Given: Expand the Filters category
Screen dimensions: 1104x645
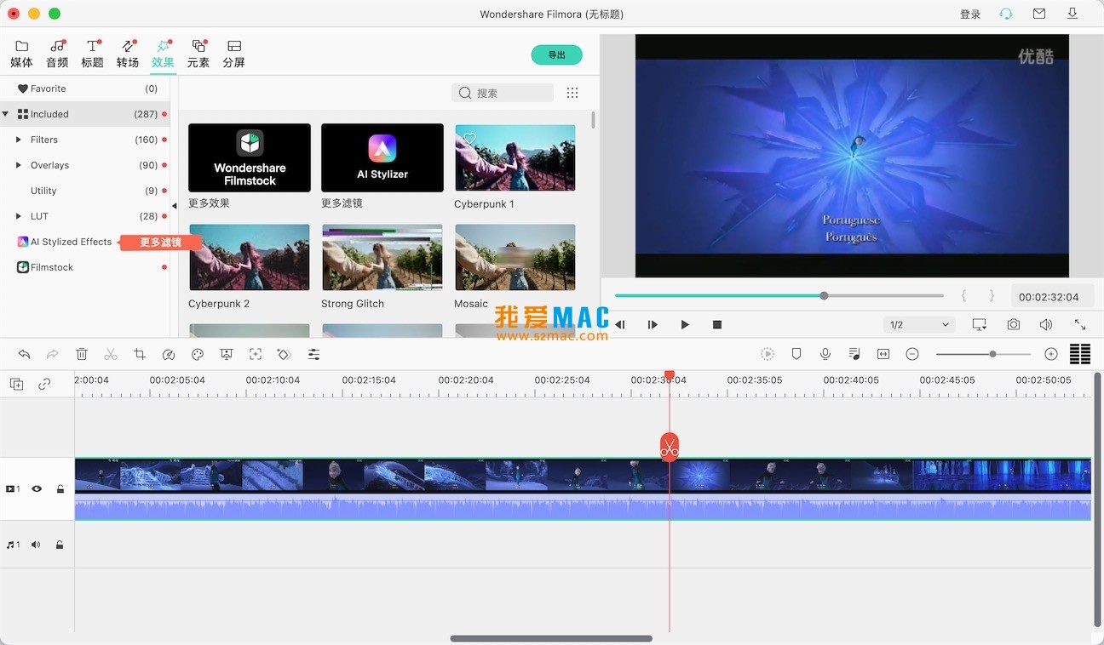Looking at the screenshot, I should point(19,140).
